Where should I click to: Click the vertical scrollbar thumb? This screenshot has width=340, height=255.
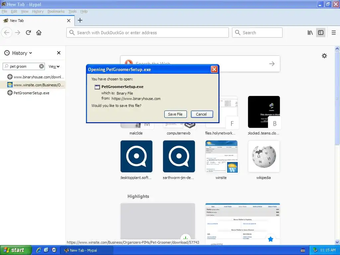tap(337, 98)
